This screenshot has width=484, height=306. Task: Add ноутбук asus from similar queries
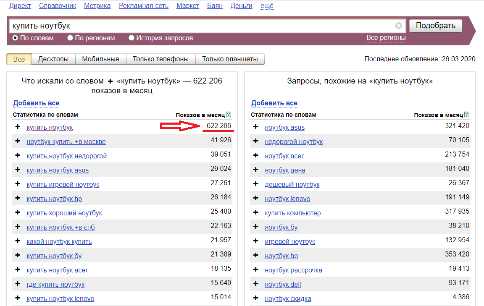[255, 127]
